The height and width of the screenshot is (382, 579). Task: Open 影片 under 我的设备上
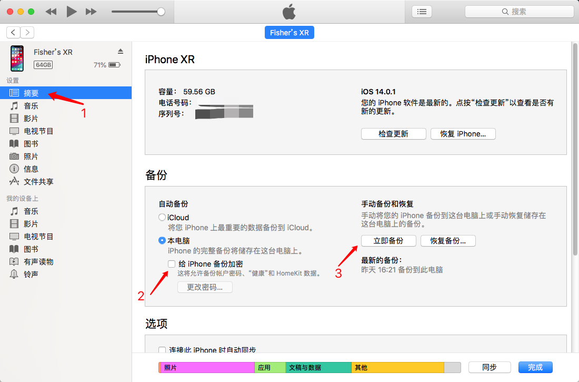tap(66, 224)
